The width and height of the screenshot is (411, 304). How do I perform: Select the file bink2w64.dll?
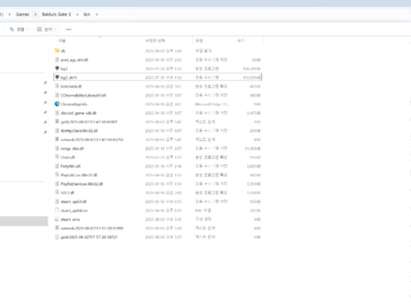pos(71,86)
